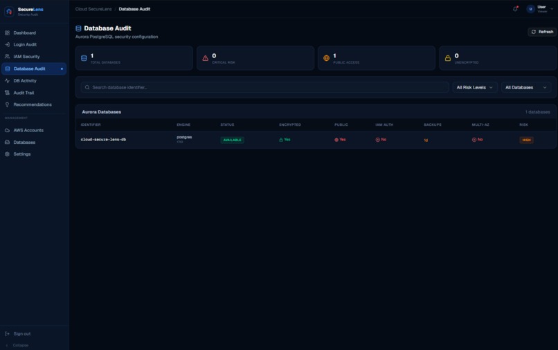
Task: Select Database Audit in sidebar
Action: tap(34, 68)
